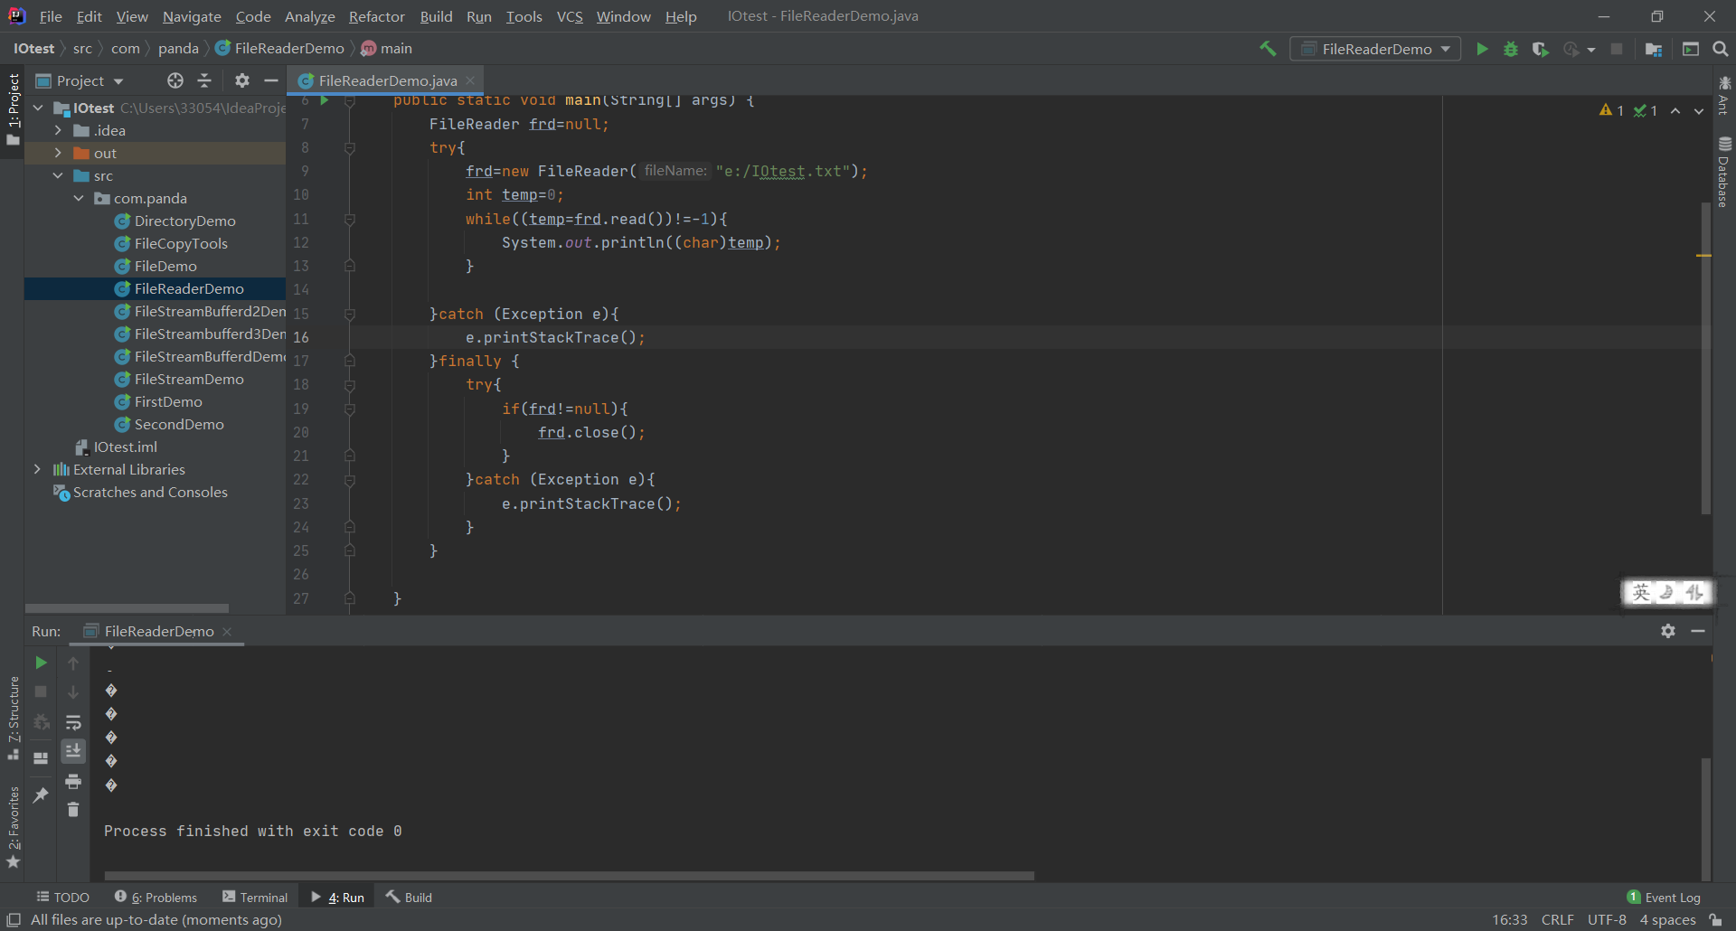Print the console output icon
Viewport: 1736px width, 931px height.
tap(73, 781)
